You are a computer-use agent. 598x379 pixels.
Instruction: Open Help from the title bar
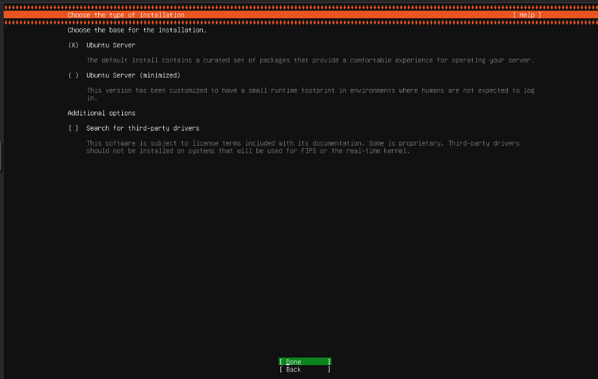point(526,15)
